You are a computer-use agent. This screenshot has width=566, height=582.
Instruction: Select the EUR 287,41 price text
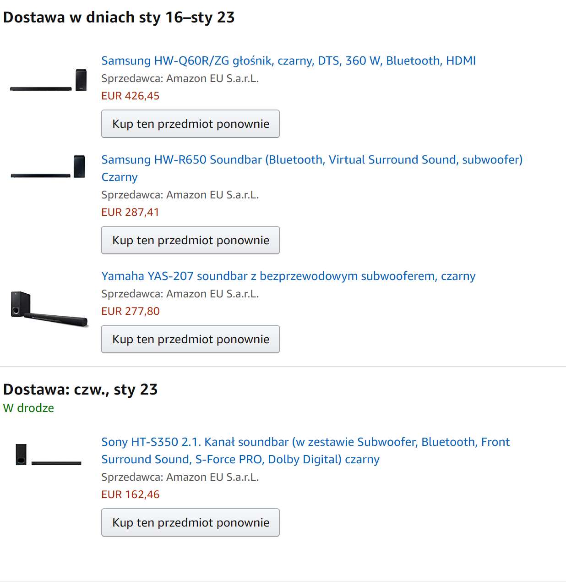(130, 212)
